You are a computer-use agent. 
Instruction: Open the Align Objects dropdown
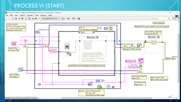(63, 18)
